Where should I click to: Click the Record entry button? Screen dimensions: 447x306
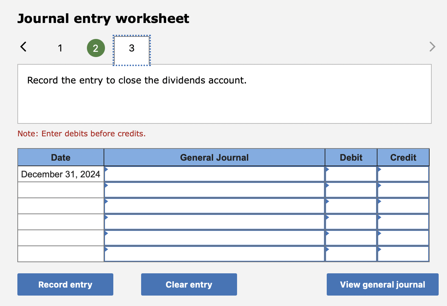click(x=65, y=284)
